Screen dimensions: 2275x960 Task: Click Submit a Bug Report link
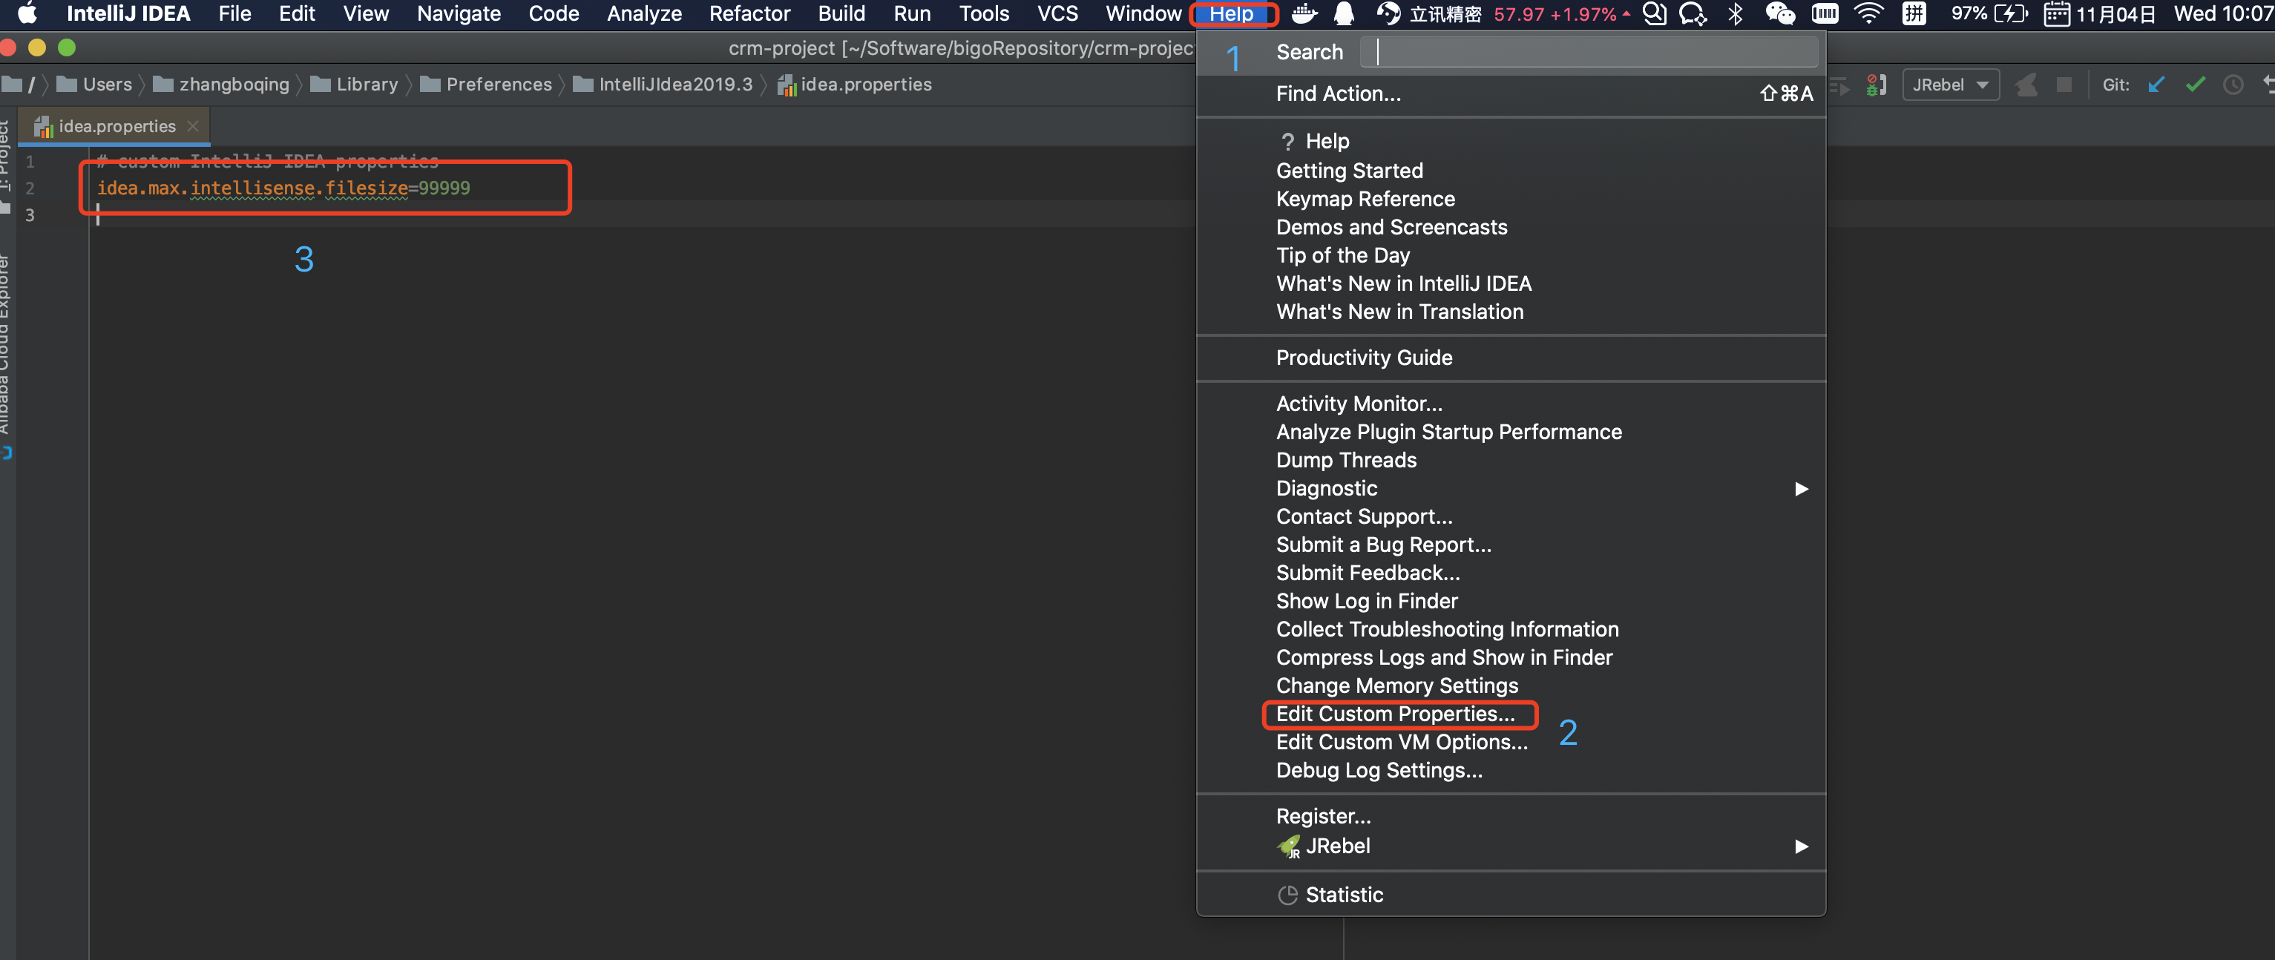[x=1383, y=544]
